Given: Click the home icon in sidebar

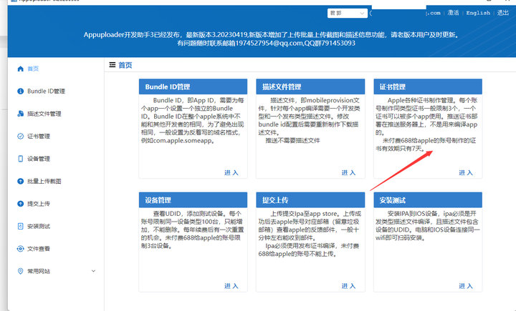Looking at the screenshot, I should click(20, 69).
